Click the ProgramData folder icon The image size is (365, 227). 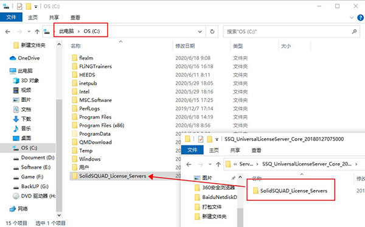(74, 134)
